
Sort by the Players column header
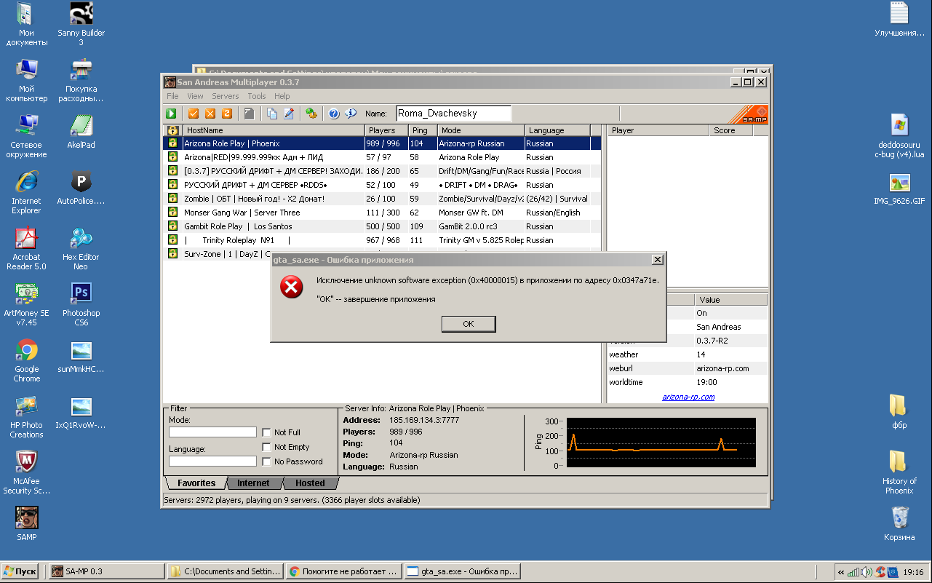coord(385,130)
